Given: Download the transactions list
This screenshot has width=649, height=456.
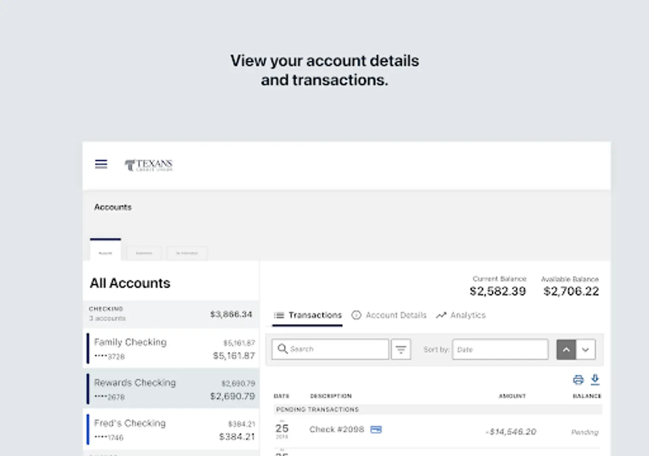Looking at the screenshot, I should coord(595,379).
